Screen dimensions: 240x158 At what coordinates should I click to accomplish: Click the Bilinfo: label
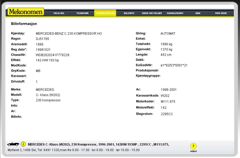pos(16,117)
